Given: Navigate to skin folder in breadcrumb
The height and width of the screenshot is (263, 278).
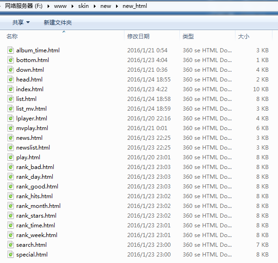Looking at the screenshot, I should (84, 6).
